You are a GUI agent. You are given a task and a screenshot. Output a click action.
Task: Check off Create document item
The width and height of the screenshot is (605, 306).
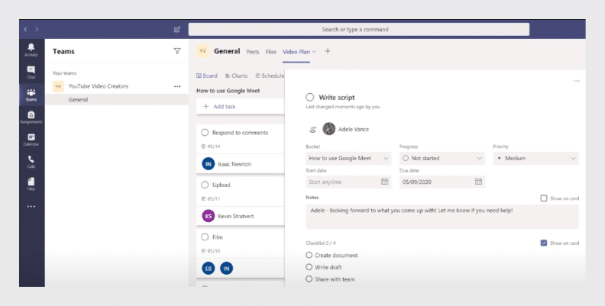pyautogui.click(x=309, y=255)
